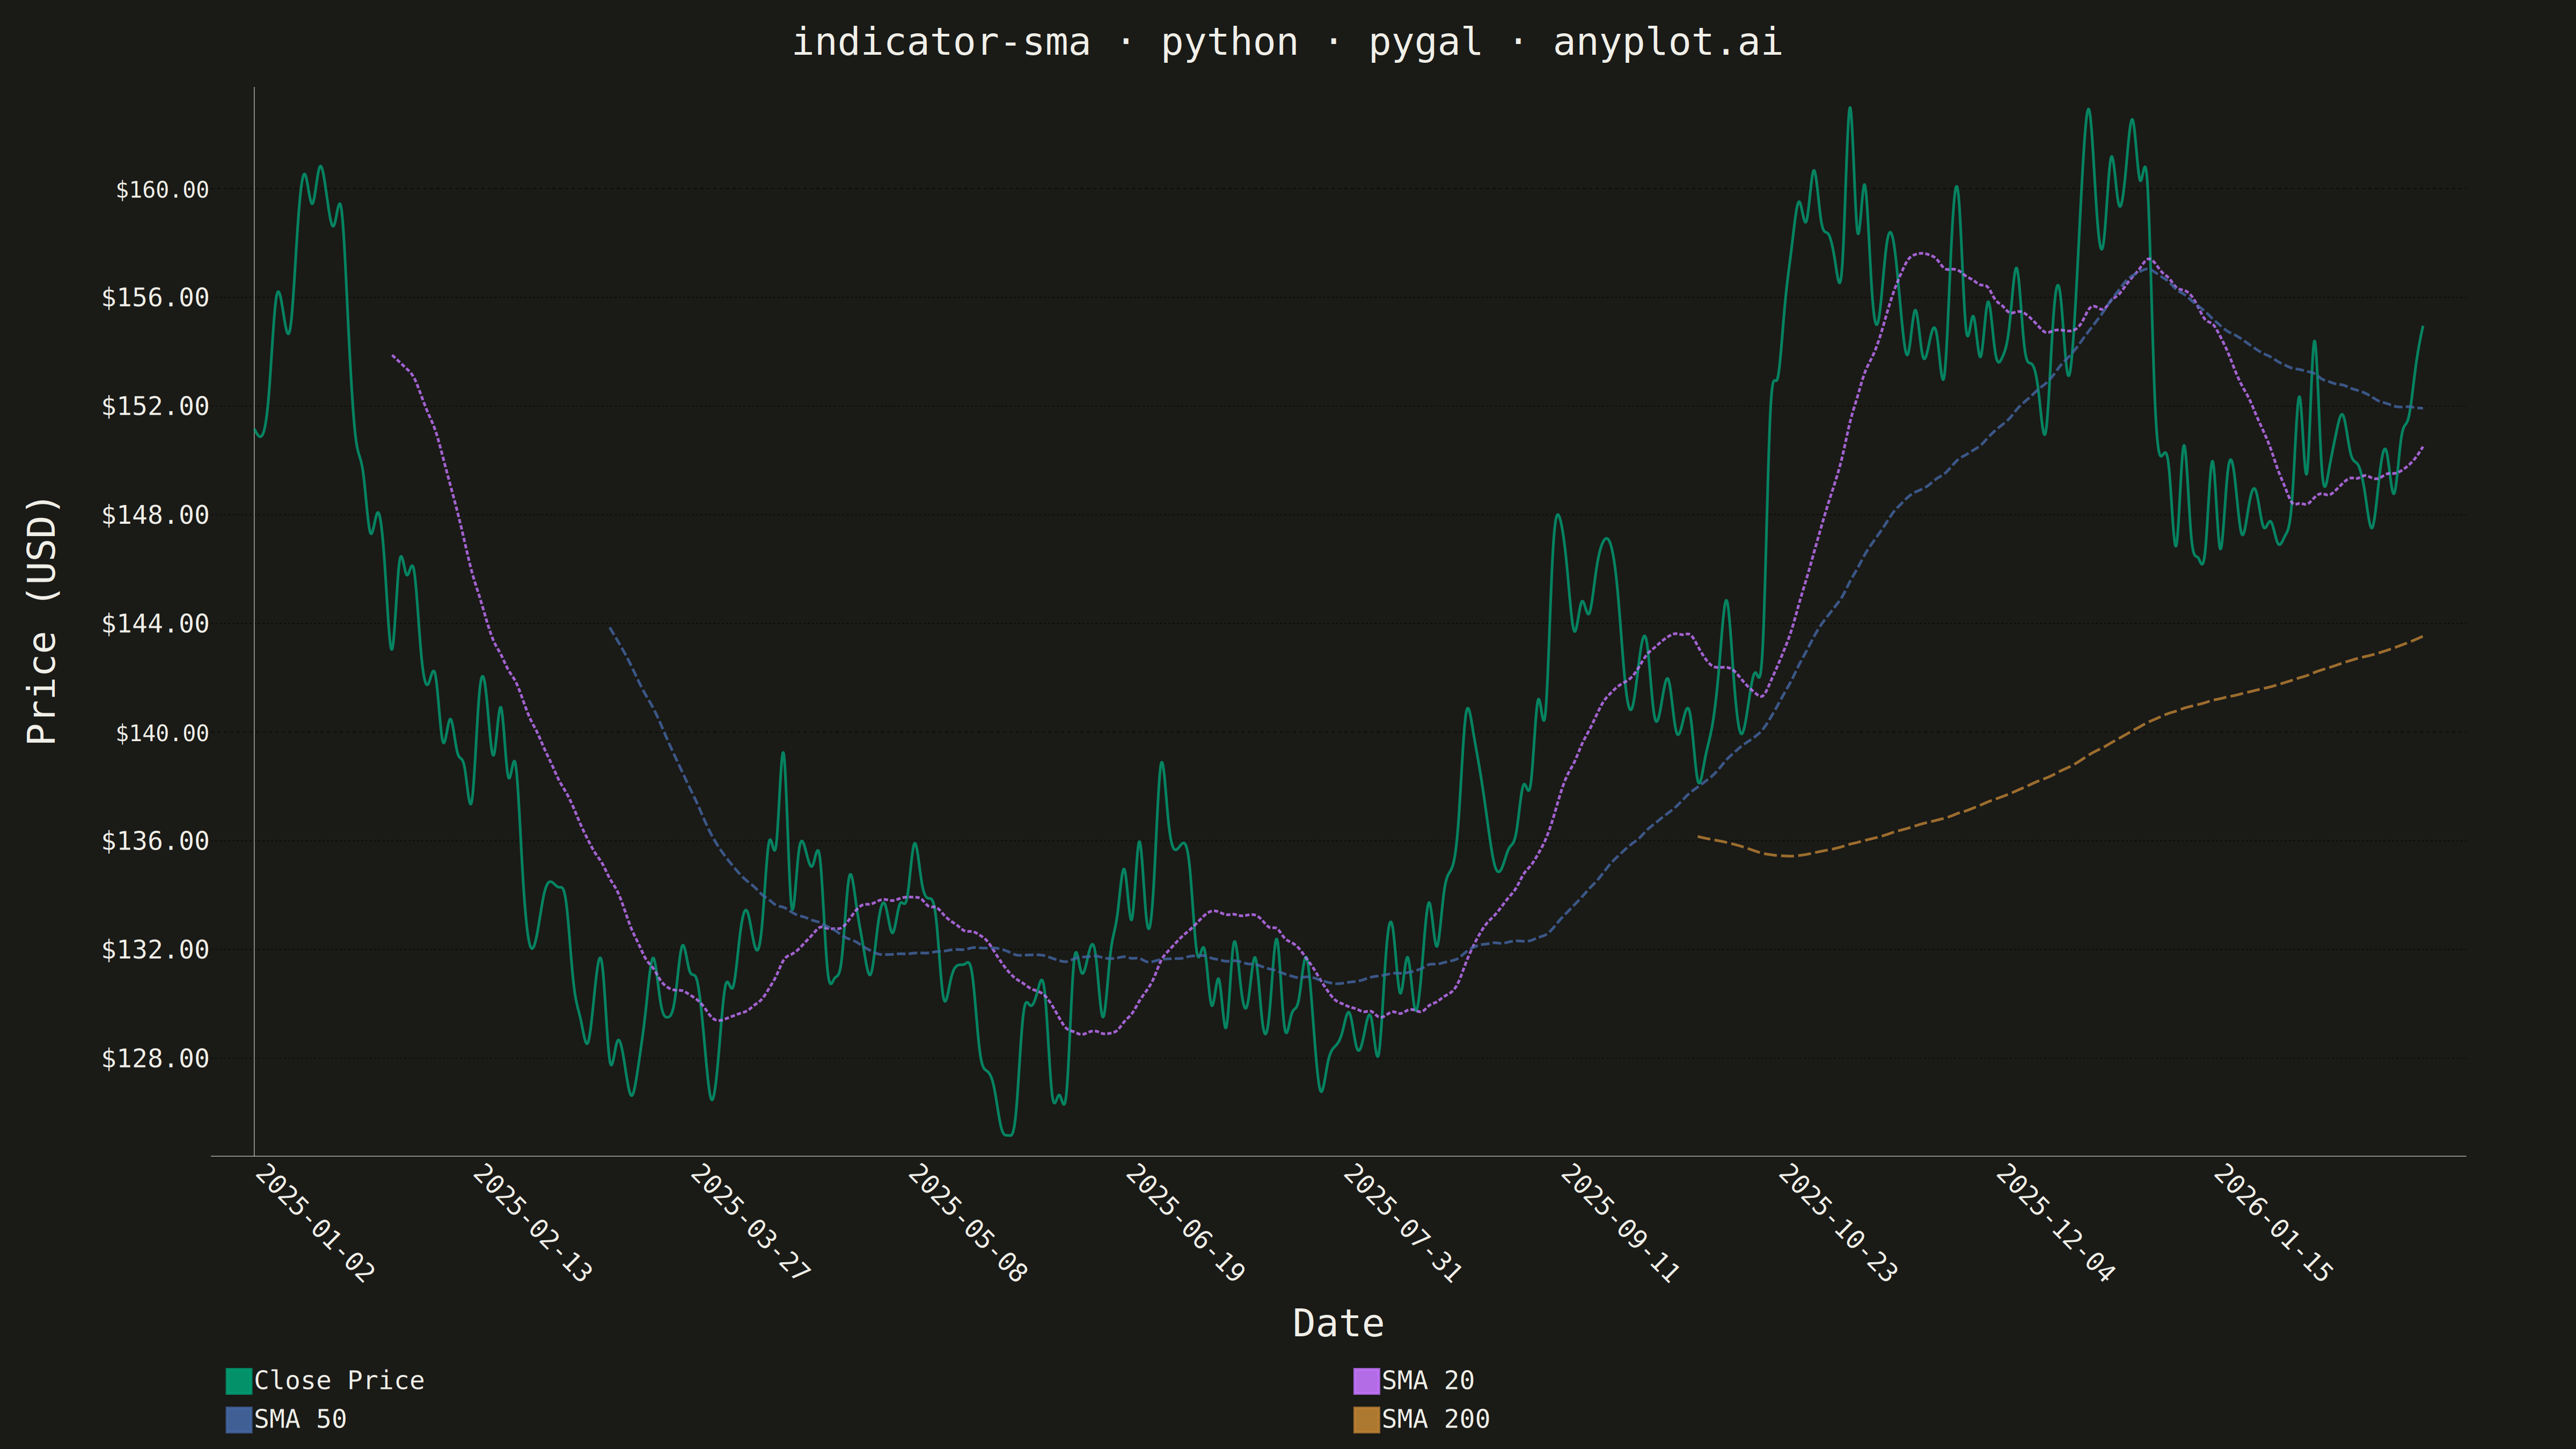The height and width of the screenshot is (1449, 2576).
Task: Toggle the SMA 20 series label
Action: pos(1428,1381)
